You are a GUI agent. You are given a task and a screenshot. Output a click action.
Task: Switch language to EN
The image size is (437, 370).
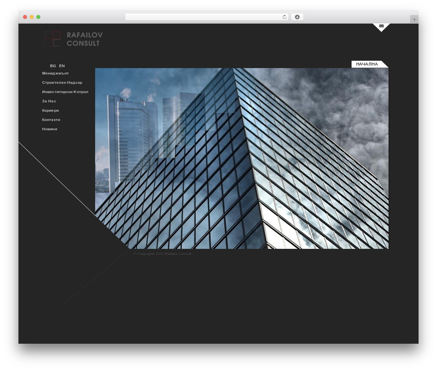tap(62, 66)
